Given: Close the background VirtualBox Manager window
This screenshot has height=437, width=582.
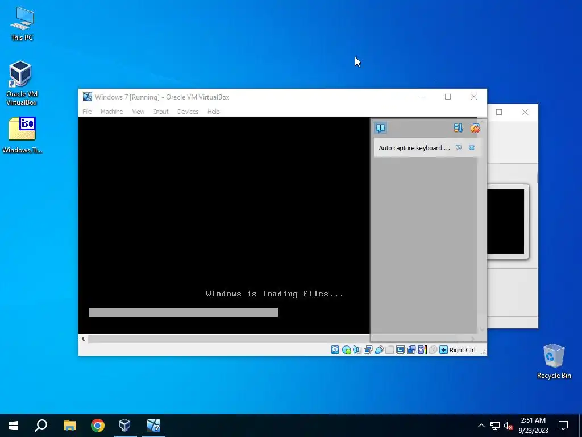Looking at the screenshot, I should pyautogui.click(x=525, y=112).
